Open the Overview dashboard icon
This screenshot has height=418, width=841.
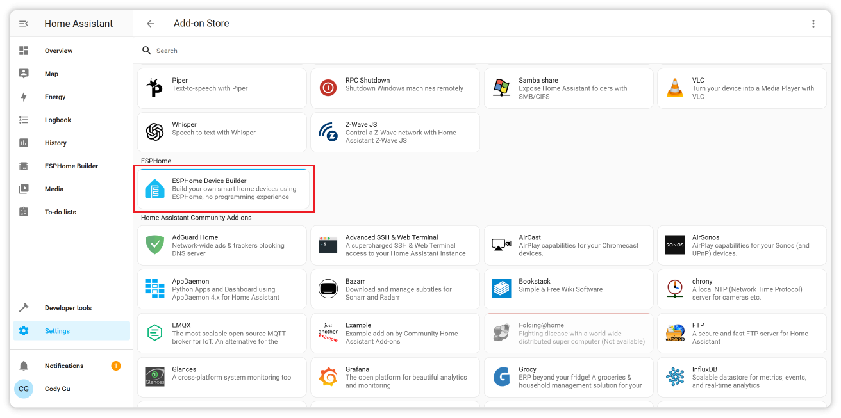click(24, 51)
